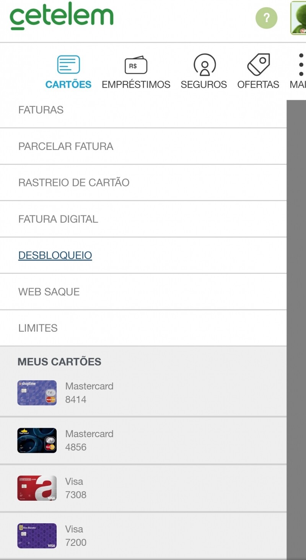Click the Desbloqueio link
This screenshot has height=560, width=306.
click(x=55, y=256)
